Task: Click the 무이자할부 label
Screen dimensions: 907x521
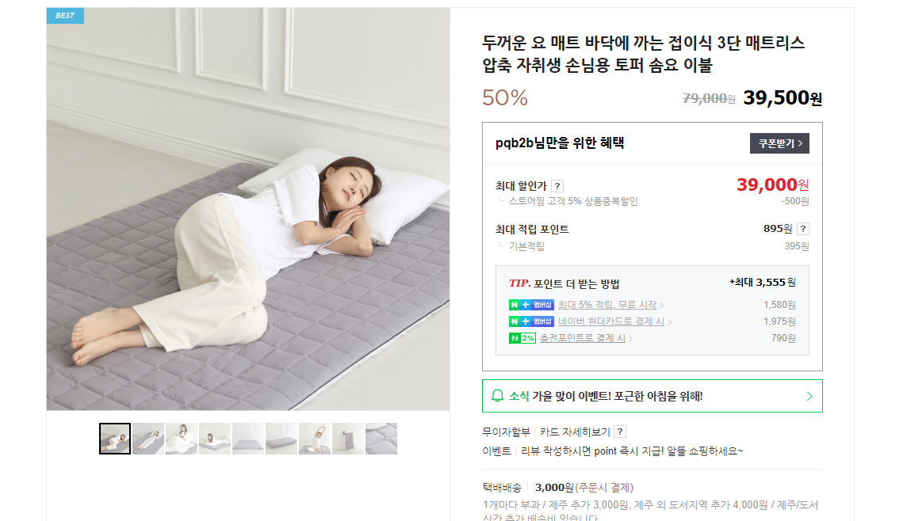Action: tap(506, 432)
